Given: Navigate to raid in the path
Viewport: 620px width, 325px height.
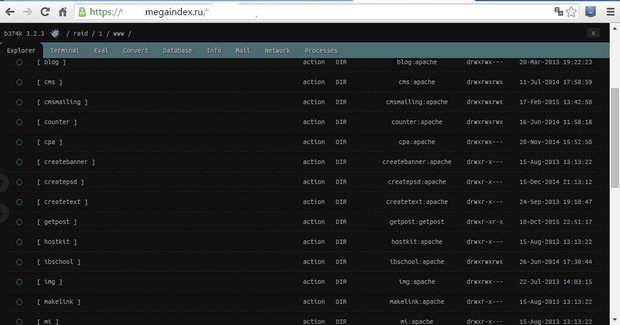Looking at the screenshot, I should pyautogui.click(x=81, y=33).
